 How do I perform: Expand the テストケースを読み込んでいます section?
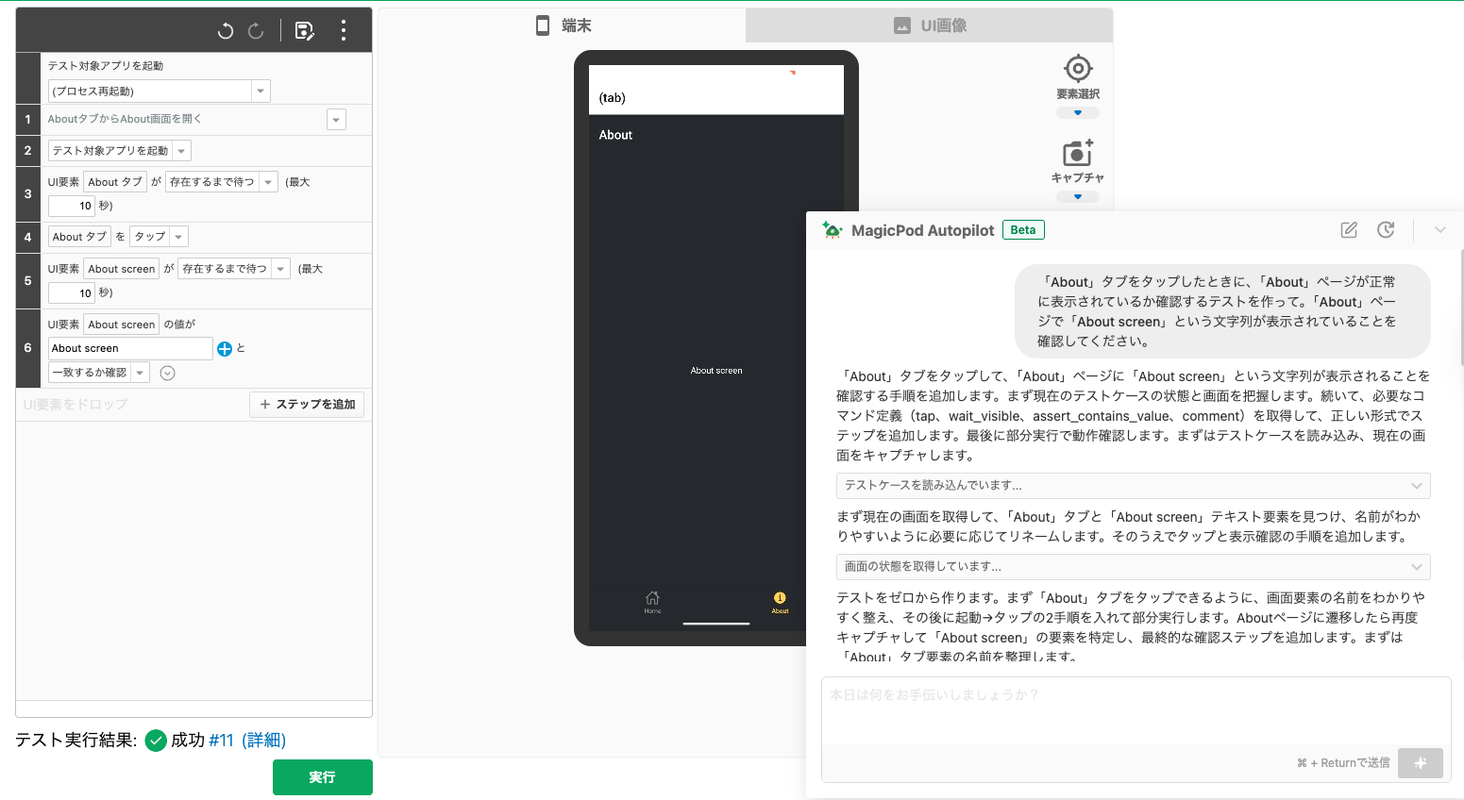pos(1133,486)
